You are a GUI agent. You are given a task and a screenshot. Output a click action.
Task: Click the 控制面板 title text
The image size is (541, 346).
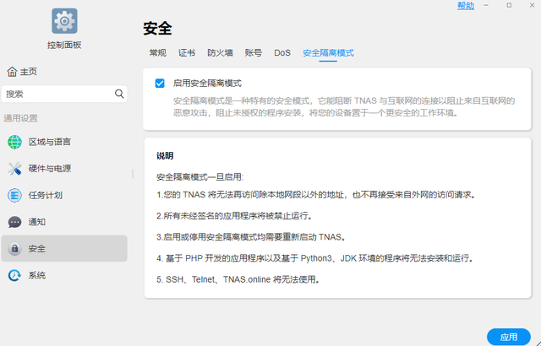(64, 45)
